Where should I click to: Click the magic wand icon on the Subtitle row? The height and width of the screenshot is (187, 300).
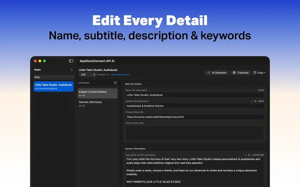pyautogui.click(x=252, y=101)
